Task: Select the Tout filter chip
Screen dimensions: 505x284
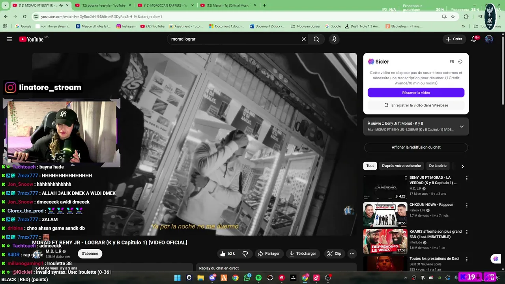Action: tap(370, 166)
